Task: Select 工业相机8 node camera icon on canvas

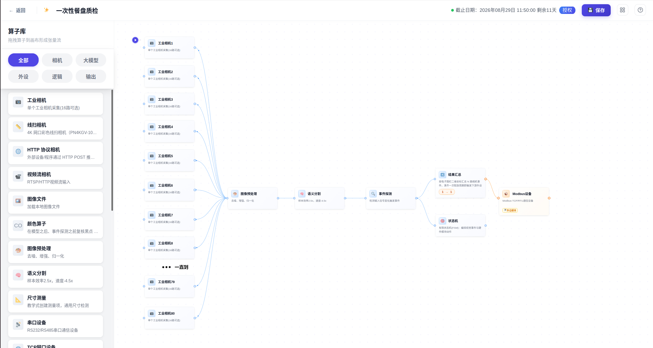Action: point(152,243)
